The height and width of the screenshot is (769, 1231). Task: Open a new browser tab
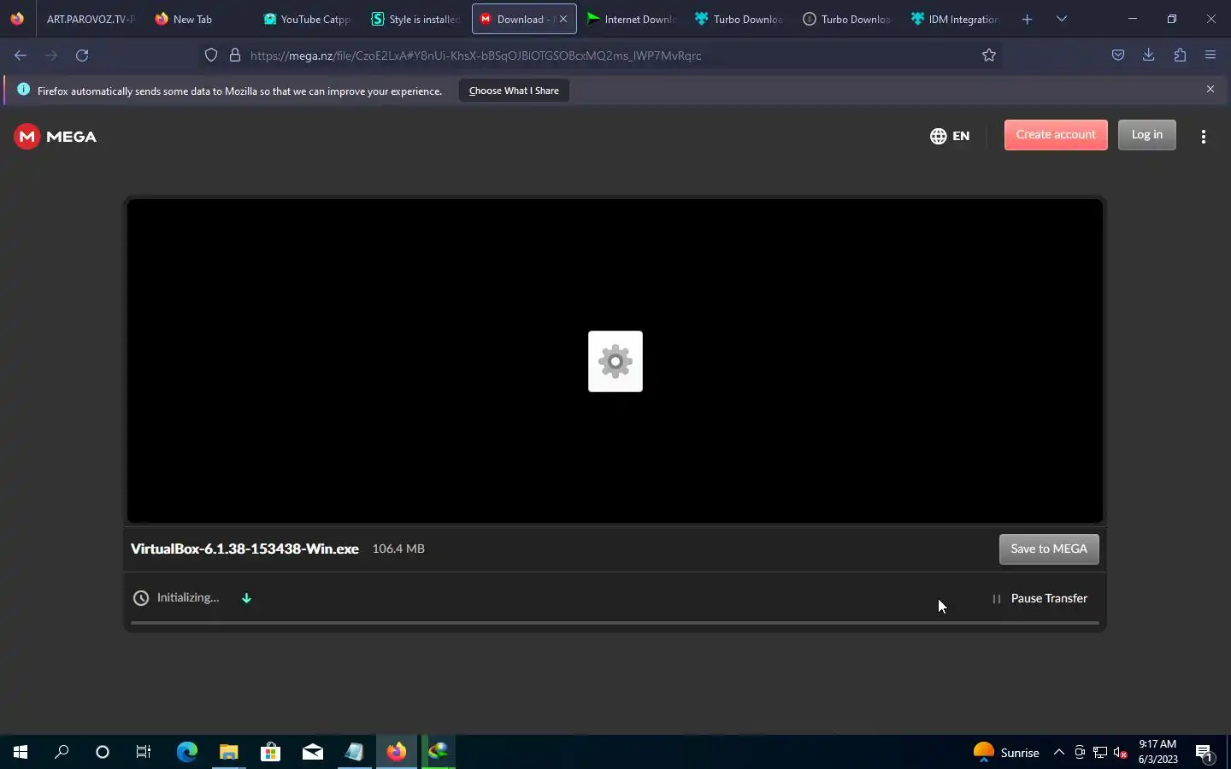pyautogui.click(x=1028, y=19)
